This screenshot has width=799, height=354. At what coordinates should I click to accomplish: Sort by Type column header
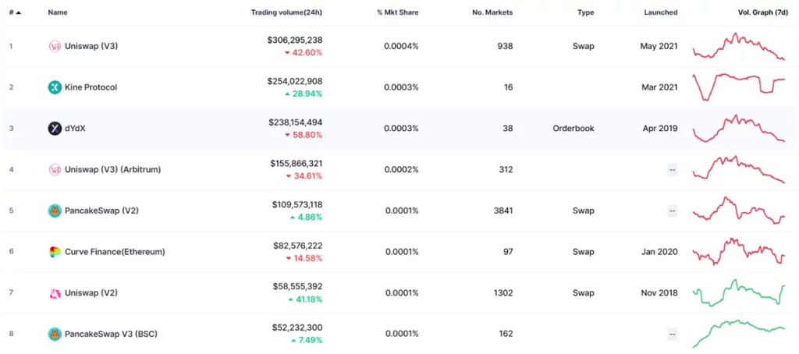(585, 12)
